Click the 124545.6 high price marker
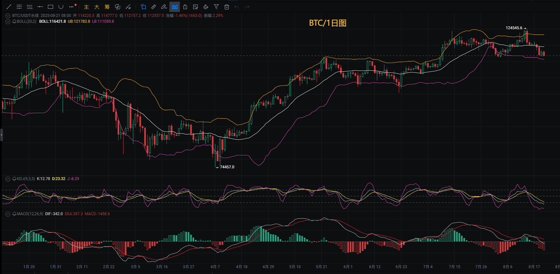This screenshot has width=560, height=274. [514, 28]
